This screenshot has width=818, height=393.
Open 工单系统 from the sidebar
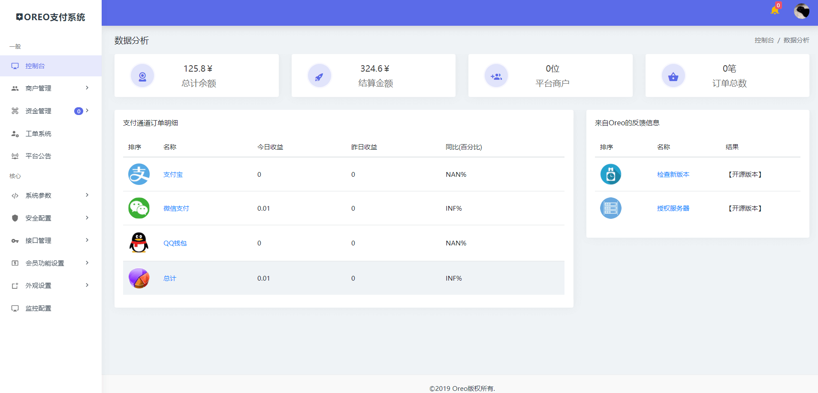[38, 134]
